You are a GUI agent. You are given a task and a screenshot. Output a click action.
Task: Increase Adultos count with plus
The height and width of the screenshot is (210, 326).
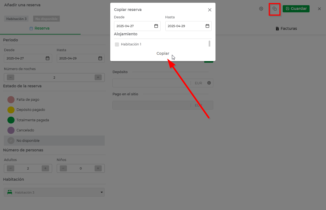point(45,168)
